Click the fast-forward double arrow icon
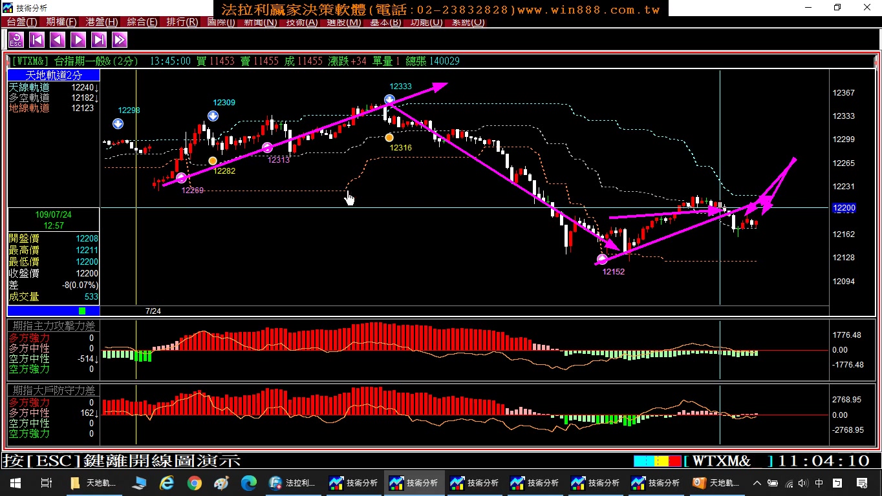 (120, 40)
